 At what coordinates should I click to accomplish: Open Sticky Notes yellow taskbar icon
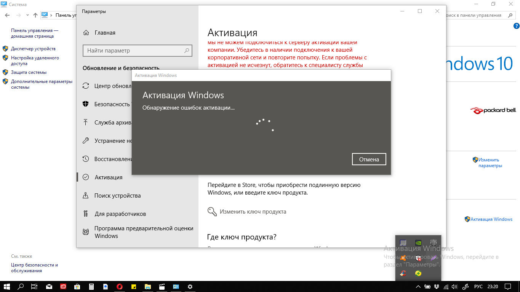[134, 286]
